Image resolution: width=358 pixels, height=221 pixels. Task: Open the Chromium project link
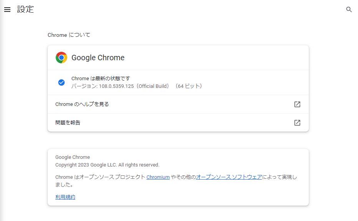[158, 177]
